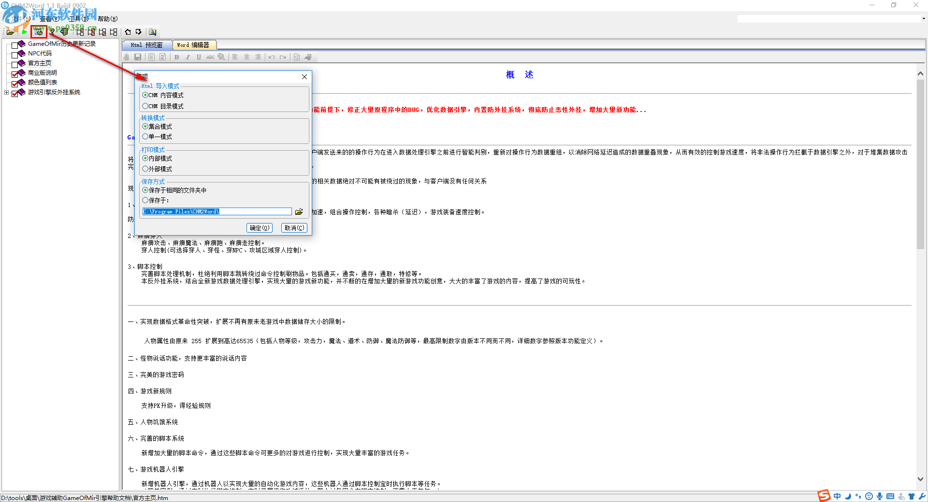Click document scrollbar up arrow
The width and height of the screenshot is (928, 502).
point(920,74)
